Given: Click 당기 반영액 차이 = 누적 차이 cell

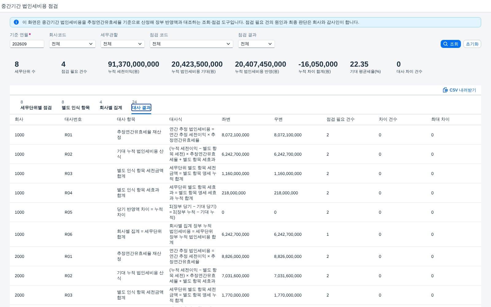Looking at the screenshot, I should pos(140,212).
